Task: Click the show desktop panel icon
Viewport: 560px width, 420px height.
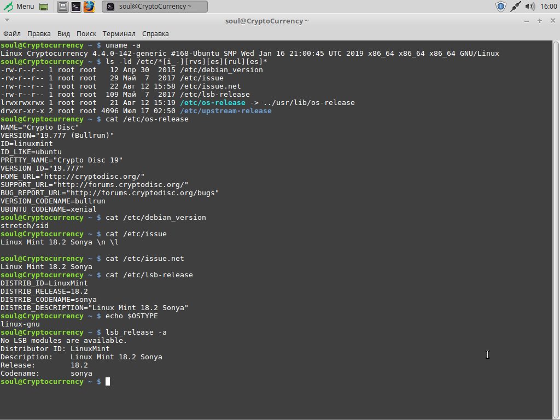Action: click(x=44, y=7)
